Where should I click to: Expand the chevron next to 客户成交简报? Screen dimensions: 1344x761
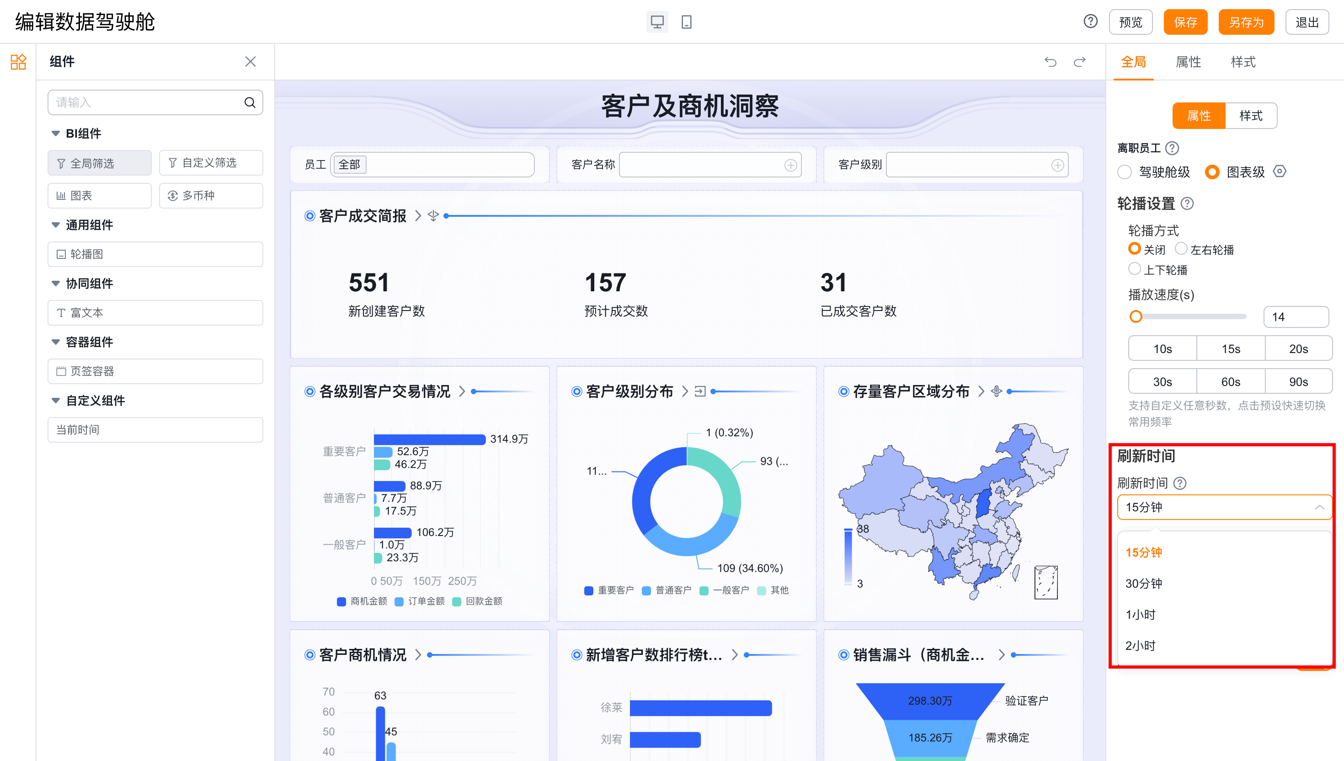click(418, 216)
